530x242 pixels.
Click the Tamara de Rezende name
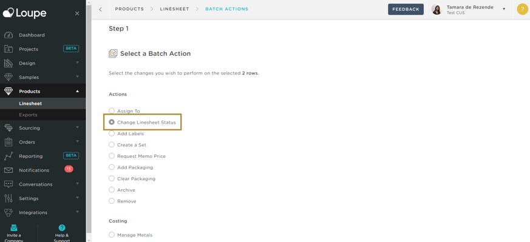[x=470, y=7]
